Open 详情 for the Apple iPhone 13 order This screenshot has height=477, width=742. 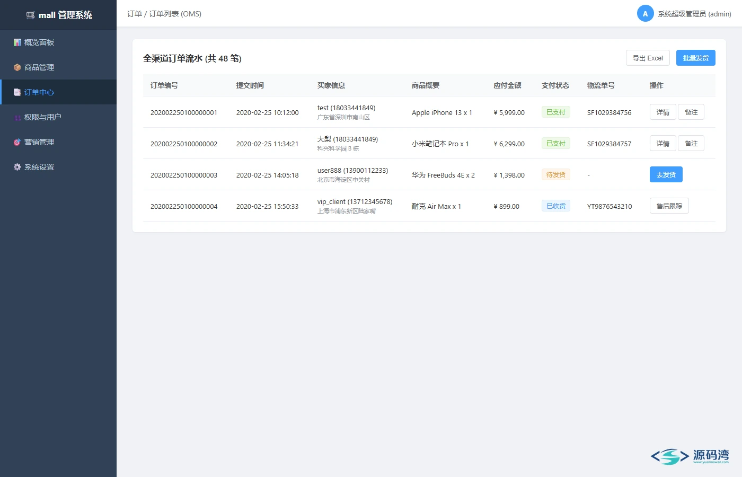663,112
